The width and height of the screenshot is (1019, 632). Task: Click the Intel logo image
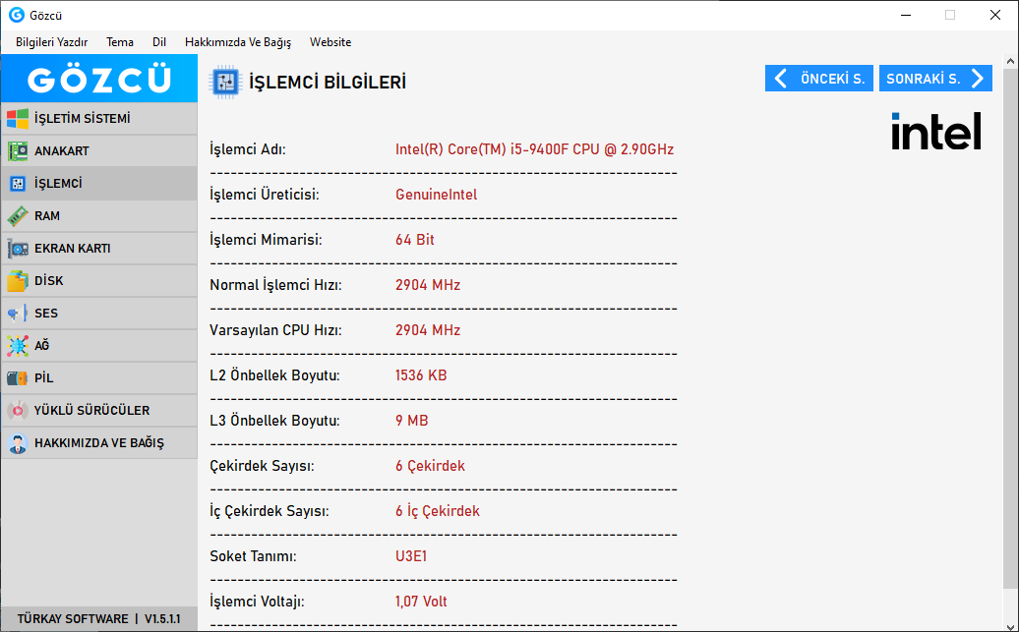pyautogui.click(x=935, y=131)
